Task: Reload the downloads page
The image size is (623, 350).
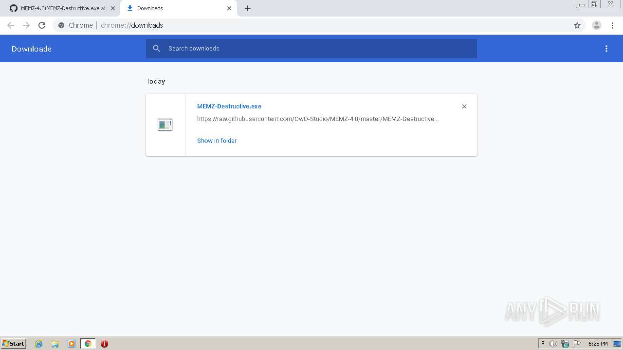Action: click(x=42, y=25)
